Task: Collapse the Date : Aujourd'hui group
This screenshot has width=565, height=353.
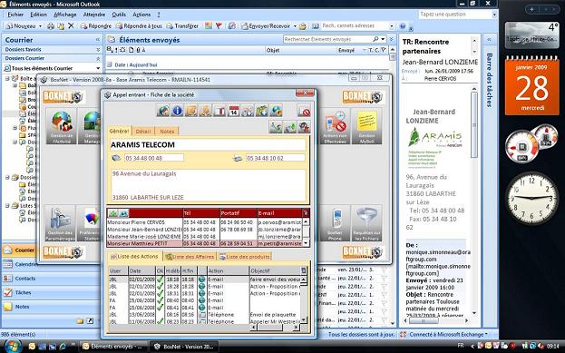Action: (110, 65)
